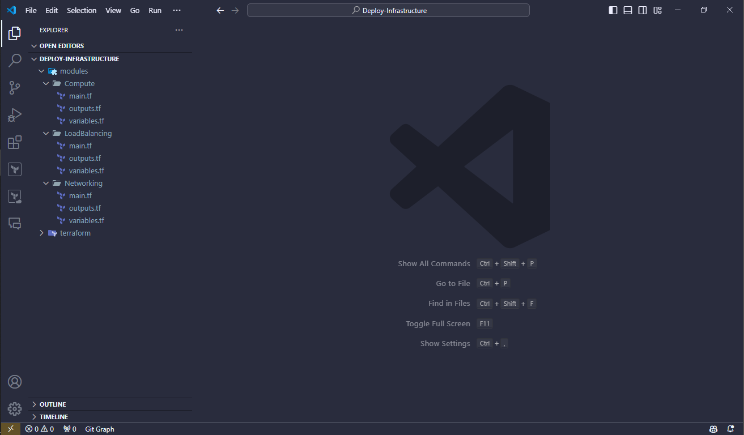744x435 pixels.
Task: Open the Chat panel icon in activity bar
Action: (x=15, y=223)
